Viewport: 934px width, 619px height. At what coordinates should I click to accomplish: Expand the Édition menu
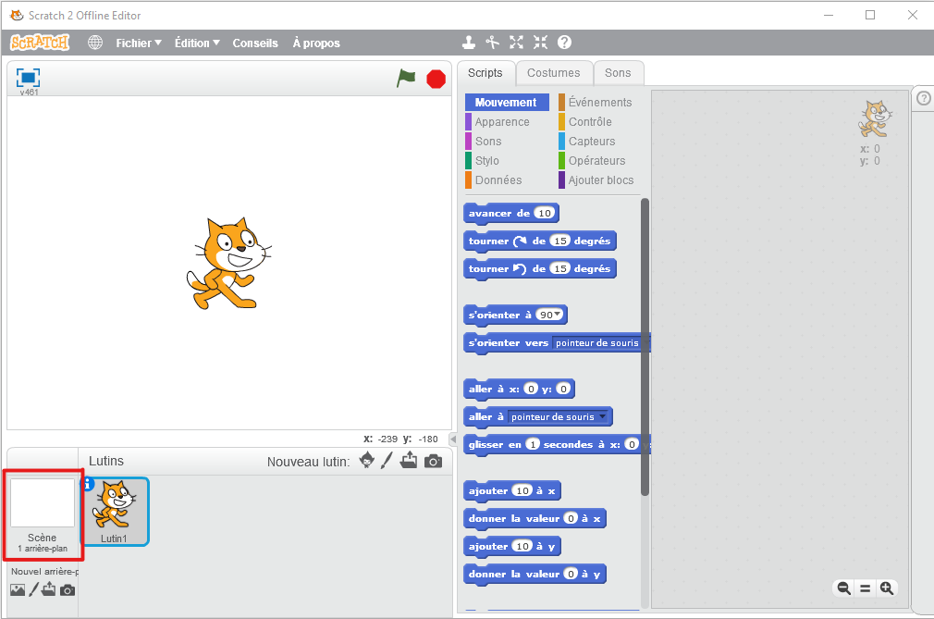(197, 43)
